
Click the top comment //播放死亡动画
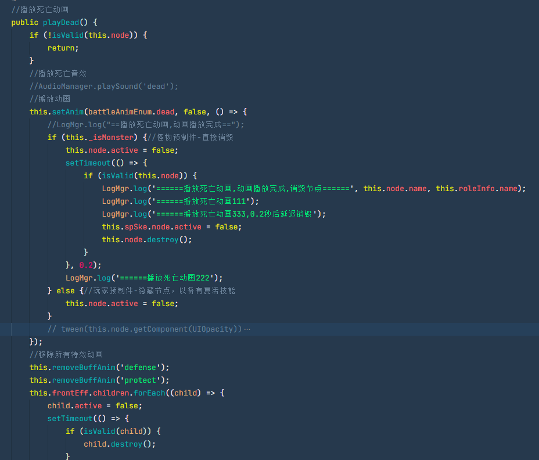tap(39, 10)
